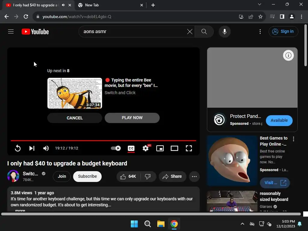Open the media controls icon in Chrome toolbar
308x231 pixels.
272,17
